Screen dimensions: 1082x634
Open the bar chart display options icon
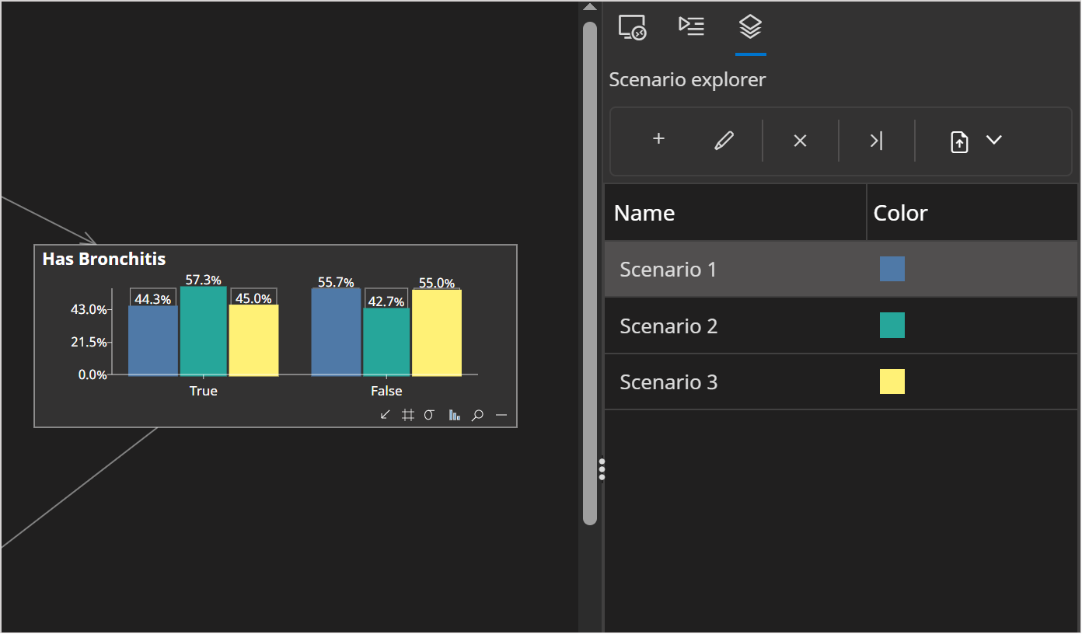(x=454, y=415)
